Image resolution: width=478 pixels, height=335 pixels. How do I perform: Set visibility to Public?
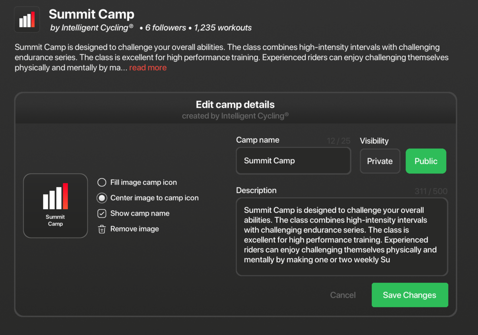click(x=426, y=161)
